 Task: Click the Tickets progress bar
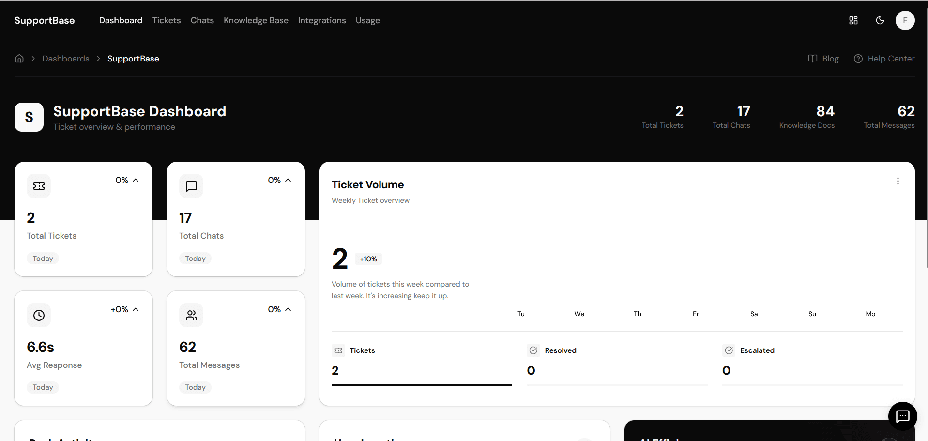click(421, 385)
